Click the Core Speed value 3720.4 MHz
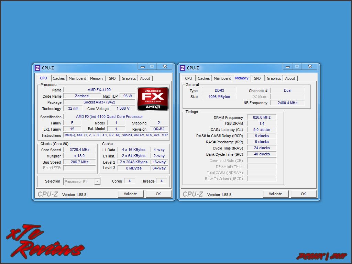This screenshot has width=352, height=264. click(79, 150)
